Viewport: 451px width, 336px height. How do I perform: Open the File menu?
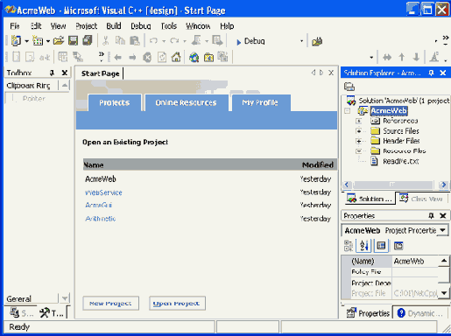(15, 26)
